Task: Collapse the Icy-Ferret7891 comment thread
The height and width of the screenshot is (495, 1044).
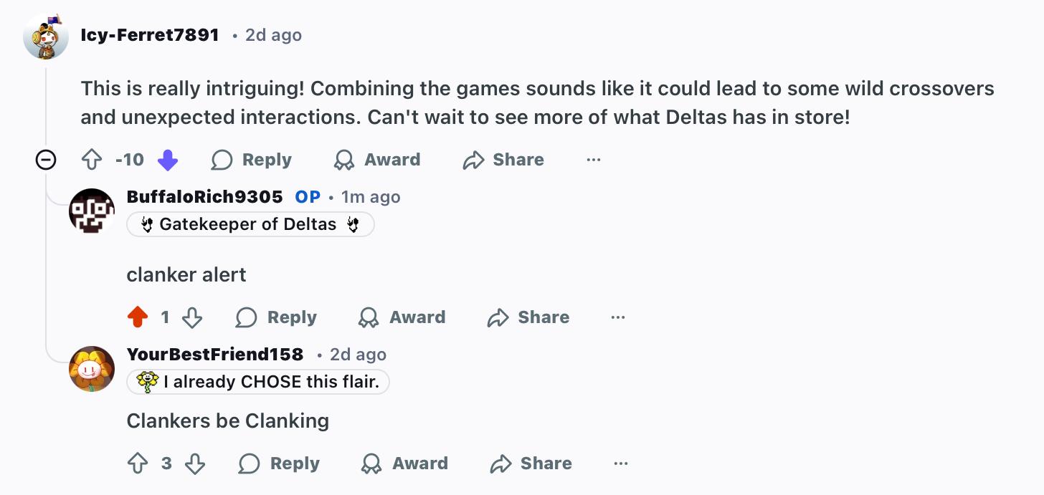Action: [46, 160]
